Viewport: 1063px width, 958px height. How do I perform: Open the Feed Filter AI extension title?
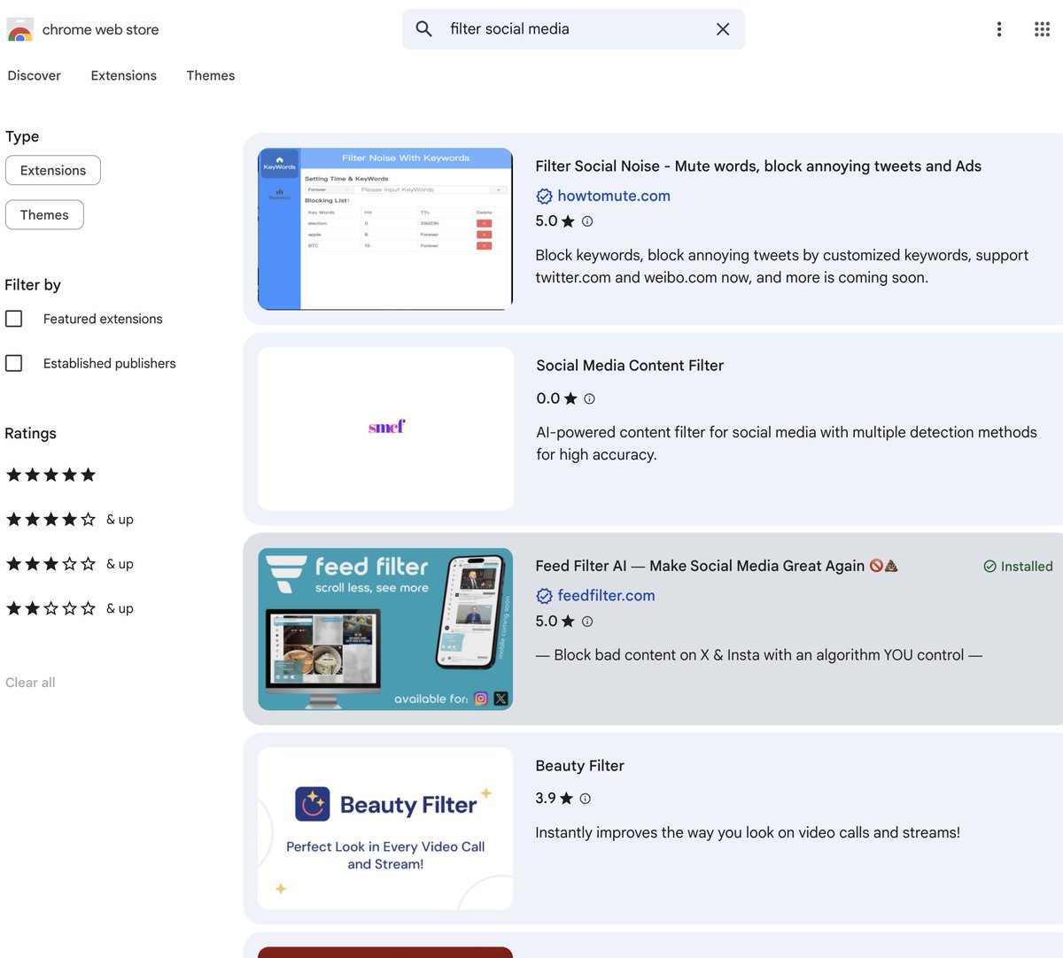pos(717,566)
